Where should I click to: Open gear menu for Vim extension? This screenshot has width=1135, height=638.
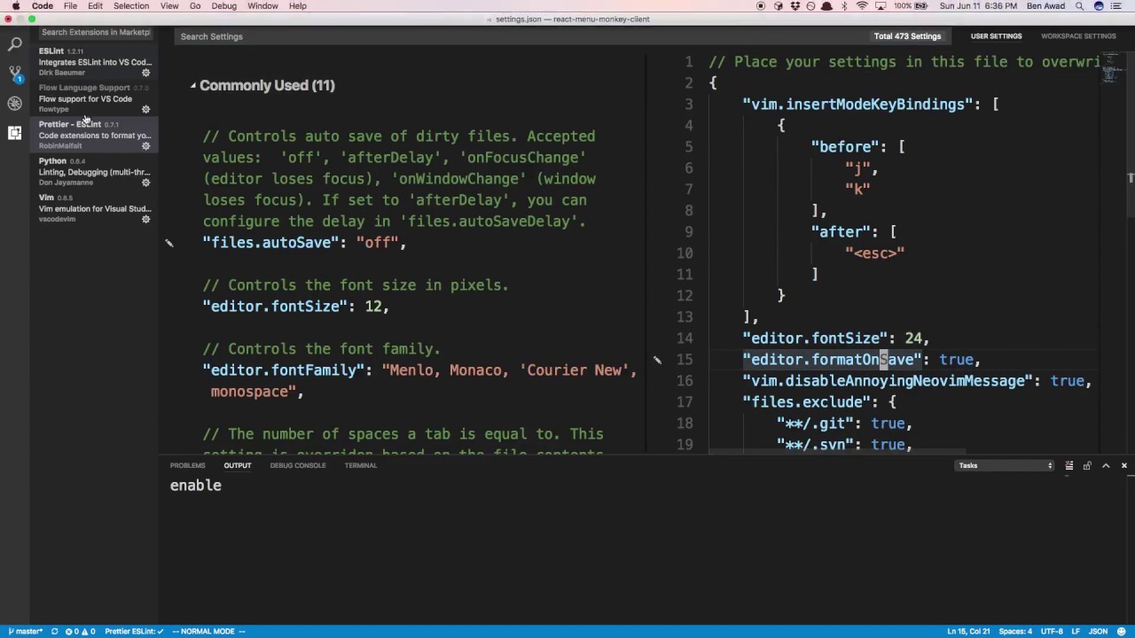pos(146,219)
